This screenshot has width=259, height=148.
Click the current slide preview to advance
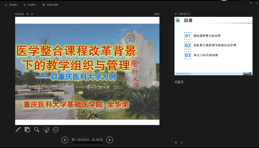pyautogui.click(x=87, y=71)
